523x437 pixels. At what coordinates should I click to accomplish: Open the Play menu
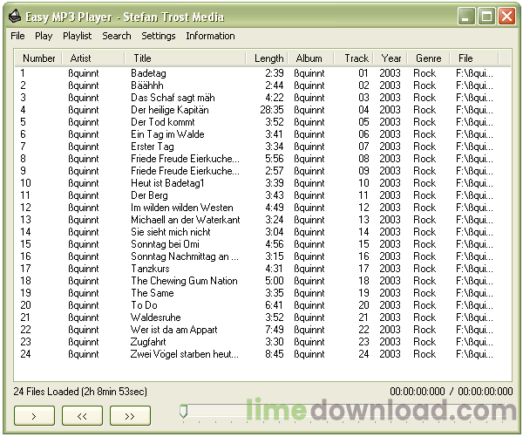tap(44, 36)
